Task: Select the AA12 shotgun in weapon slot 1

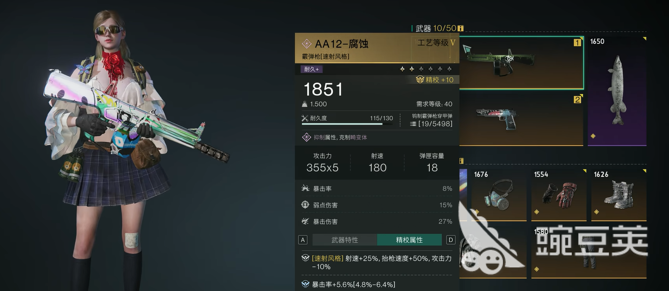Action: (522, 63)
